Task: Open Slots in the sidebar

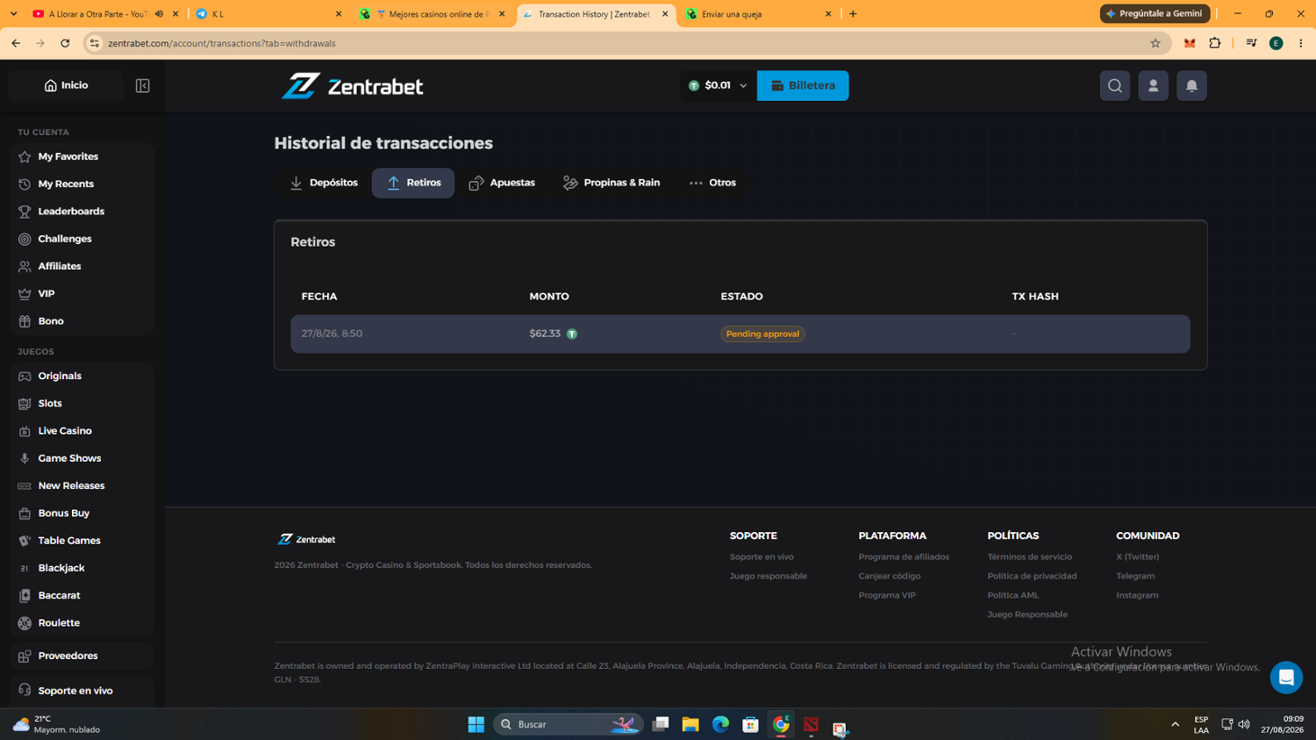Action: tap(82, 404)
